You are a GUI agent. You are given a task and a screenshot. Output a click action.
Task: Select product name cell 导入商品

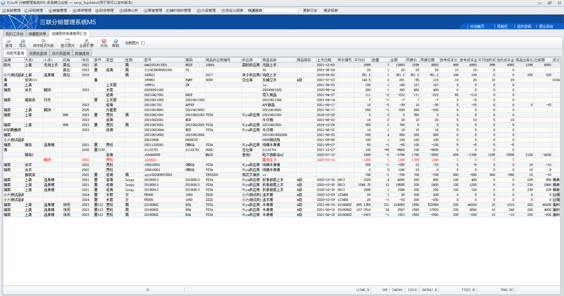279,95
